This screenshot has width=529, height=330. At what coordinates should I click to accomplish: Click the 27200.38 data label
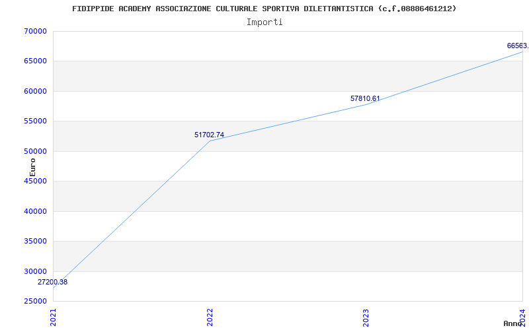pyautogui.click(x=52, y=282)
